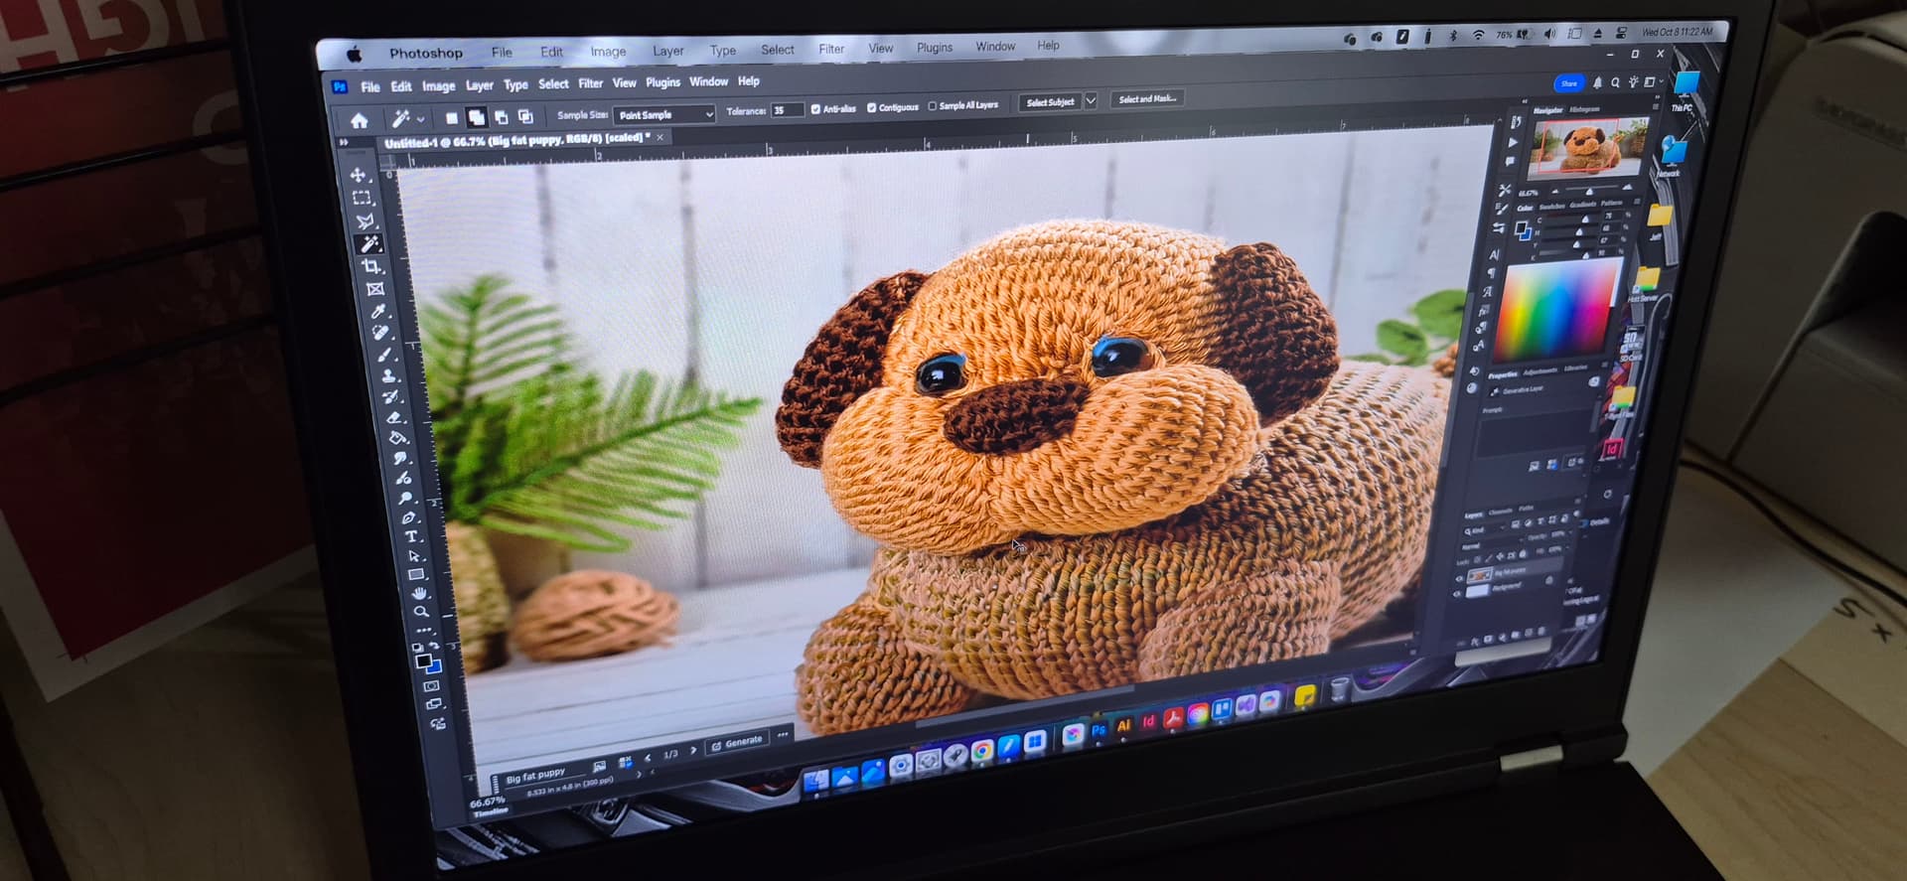1907x881 pixels.
Task: Select the Polygonal Lasso tool
Action: click(x=366, y=220)
